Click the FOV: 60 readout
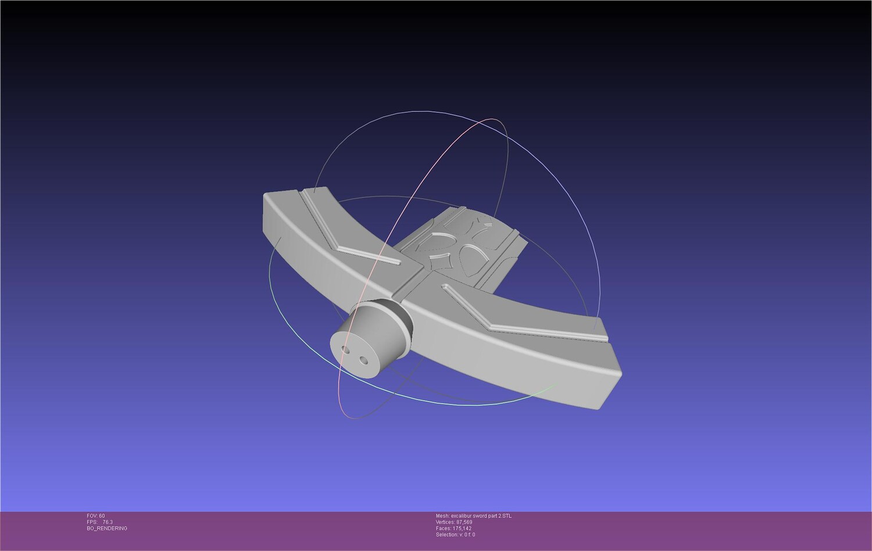This screenshot has width=872, height=551. click(x=96, y=516)
